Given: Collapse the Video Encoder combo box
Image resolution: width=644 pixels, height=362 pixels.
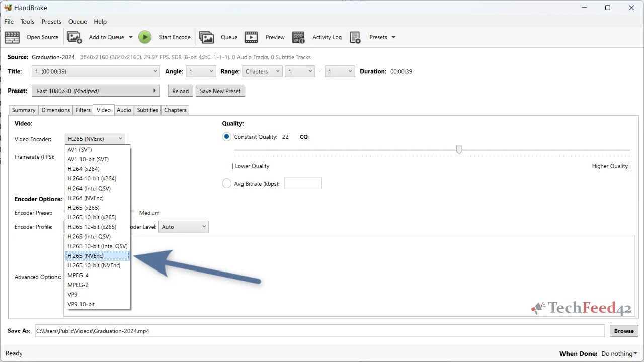Looking at the screenshot, I should pos(95,139).
